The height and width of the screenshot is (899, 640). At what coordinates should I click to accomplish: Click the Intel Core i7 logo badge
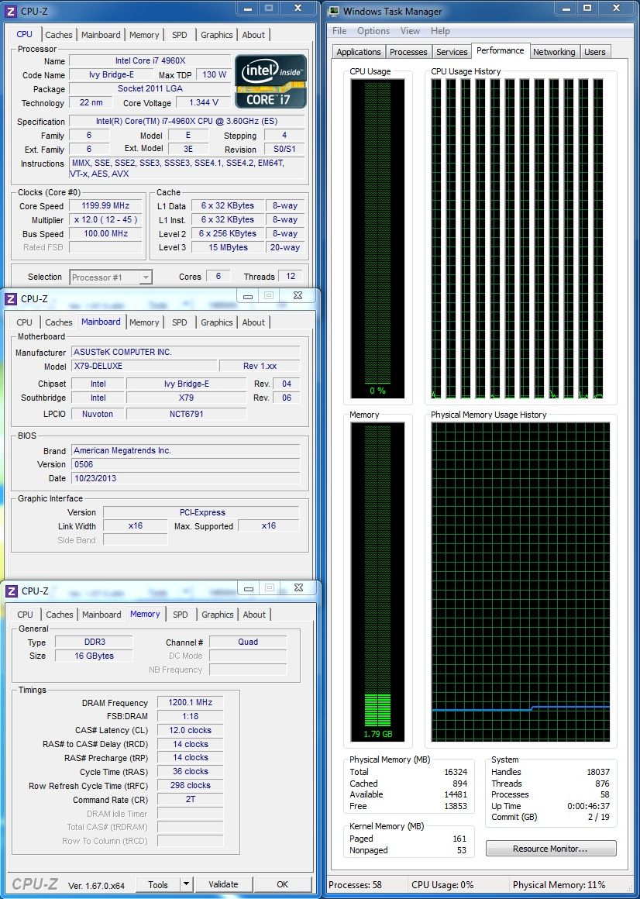tap(270, 81)
